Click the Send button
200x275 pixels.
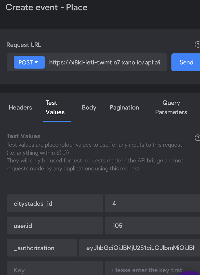pyautogui.click(x=186, y=62)
